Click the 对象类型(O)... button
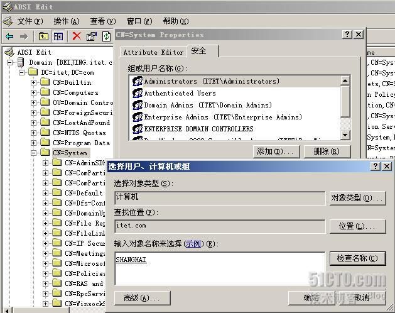The height and width of the screenshot is (313, 395). 357,198
